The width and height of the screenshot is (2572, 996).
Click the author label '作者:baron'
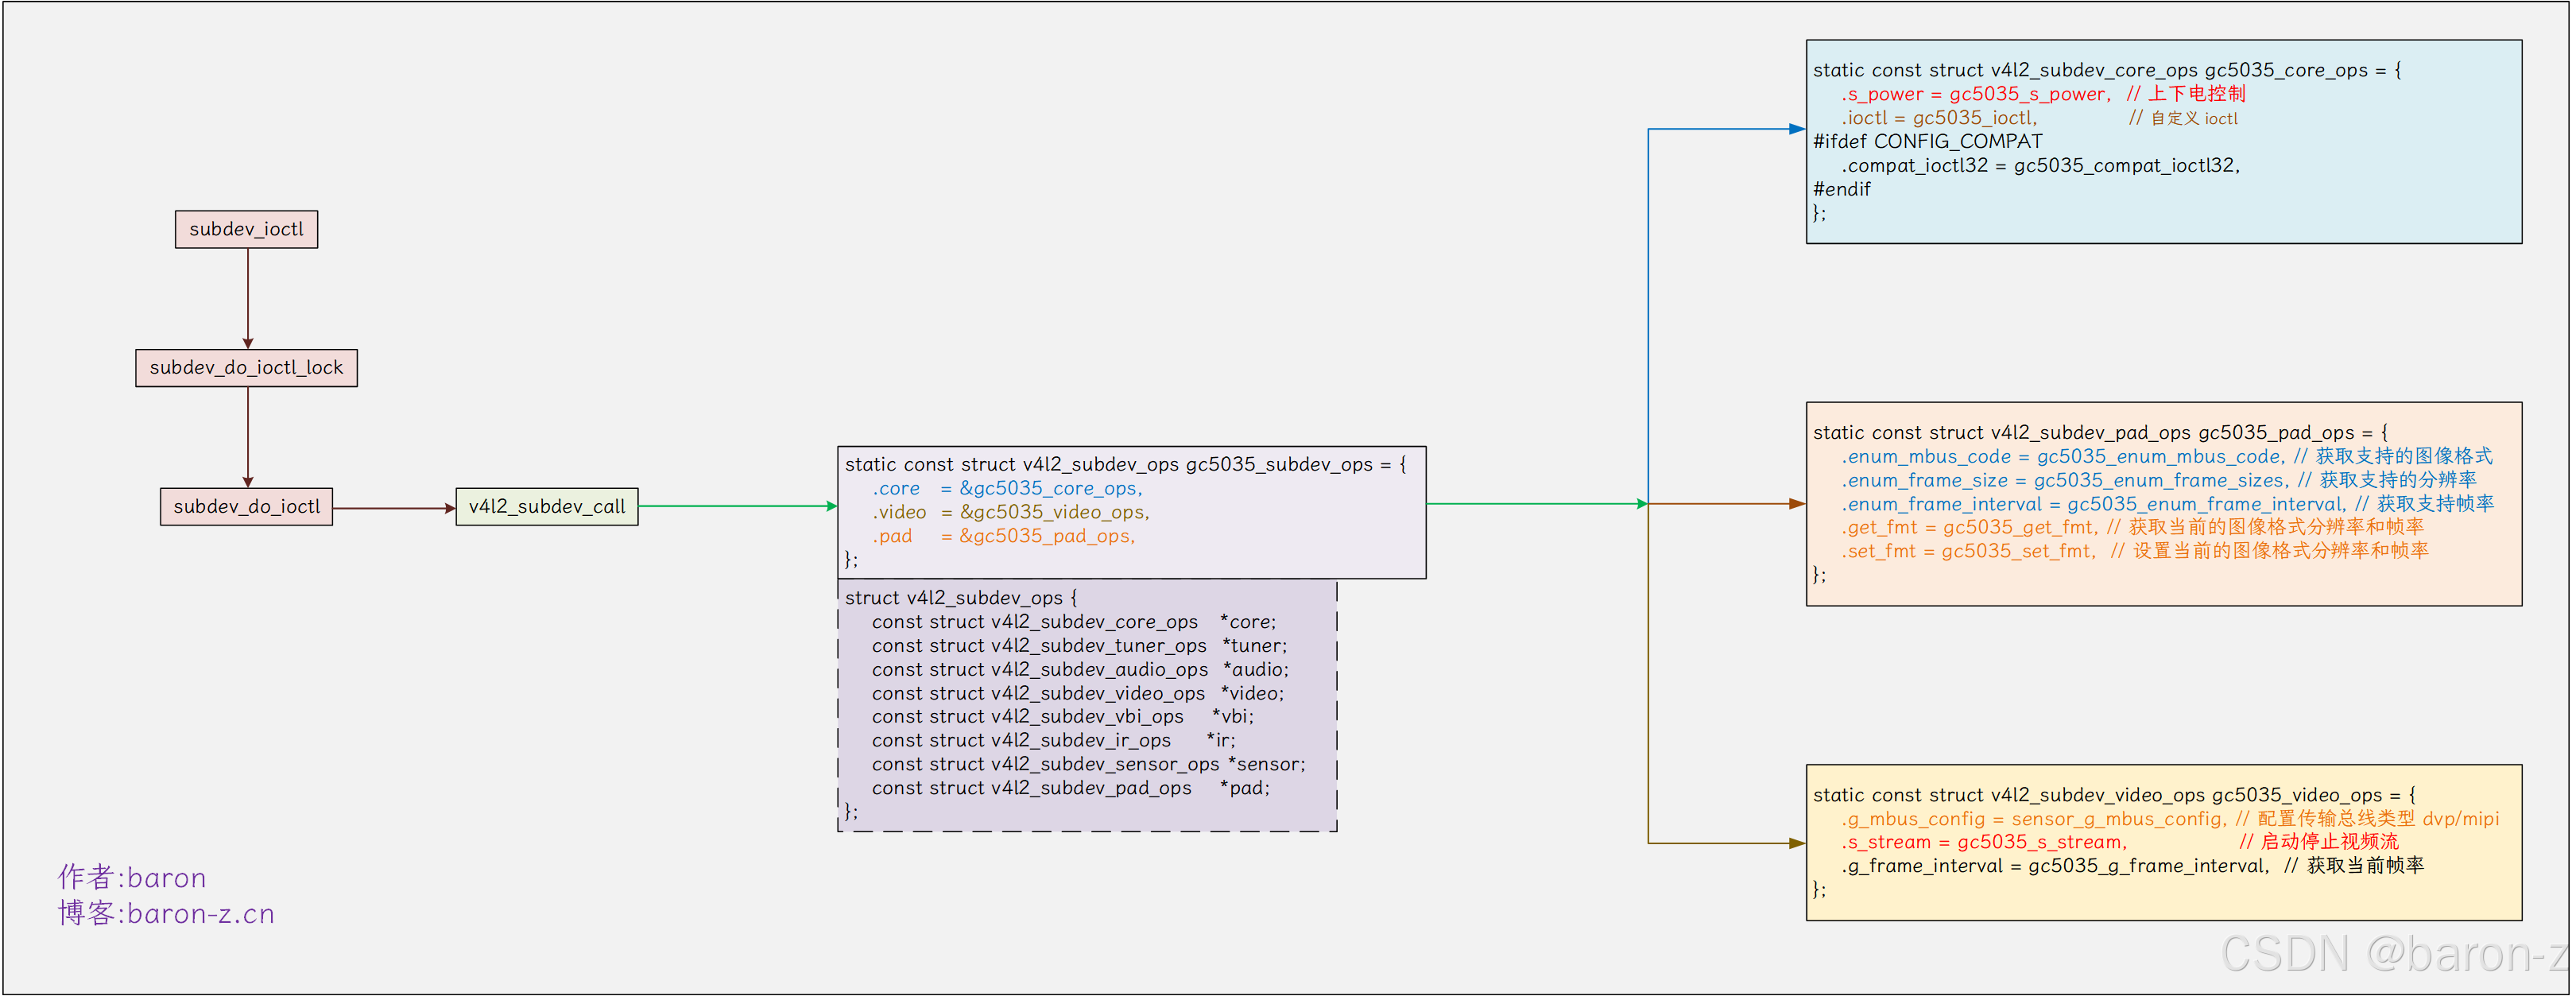pos(132,878)
